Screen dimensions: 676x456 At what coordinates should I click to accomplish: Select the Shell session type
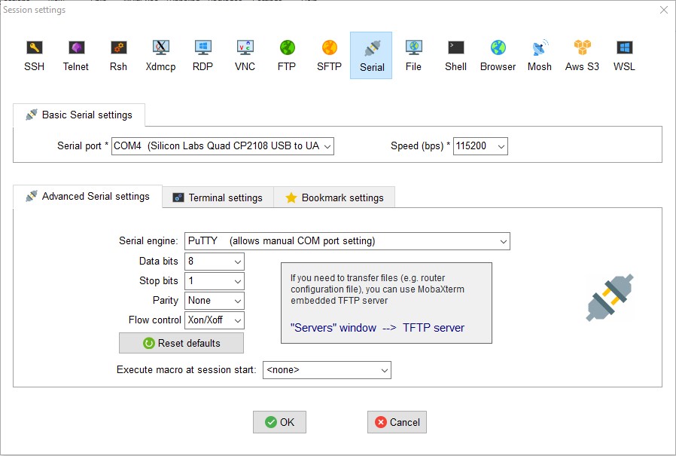(455, 53)
